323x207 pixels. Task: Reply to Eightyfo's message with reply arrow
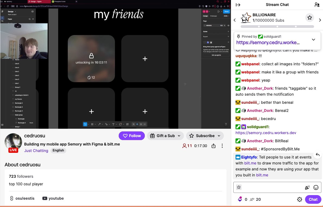tap(318, 155)
